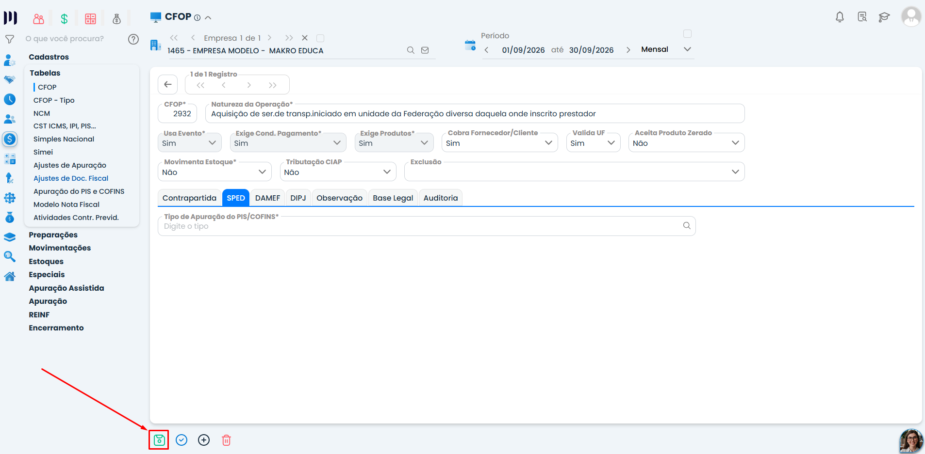
Task: Open the red calculator grid module icon
Action: click(x=90, y=19)
